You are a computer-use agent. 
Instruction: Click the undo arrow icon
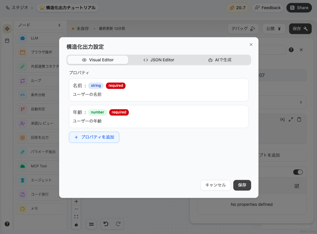click(106, 224)
